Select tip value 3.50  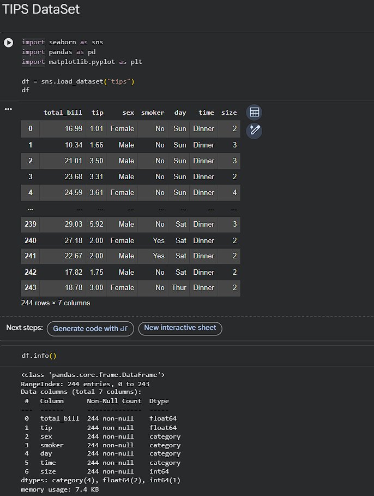point(96,161)
